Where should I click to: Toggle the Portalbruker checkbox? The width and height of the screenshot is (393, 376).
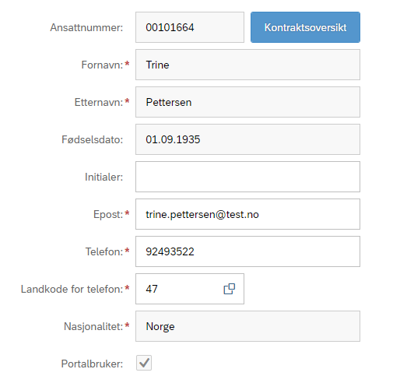144,363
